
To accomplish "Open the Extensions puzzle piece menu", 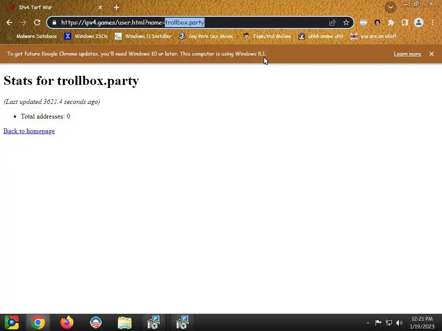I will tap(391, 22).
